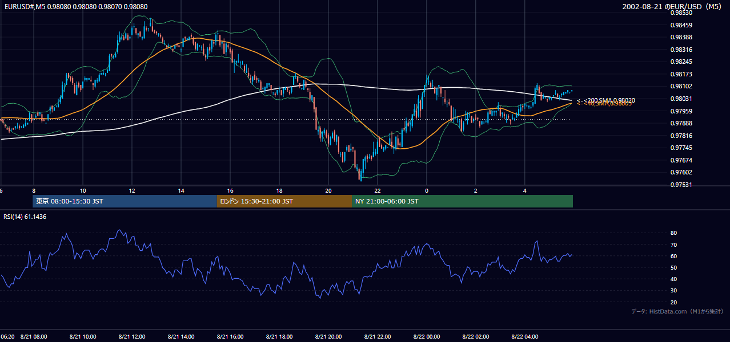Click the bottom time label 8/21 12:00

click(132, 337)
